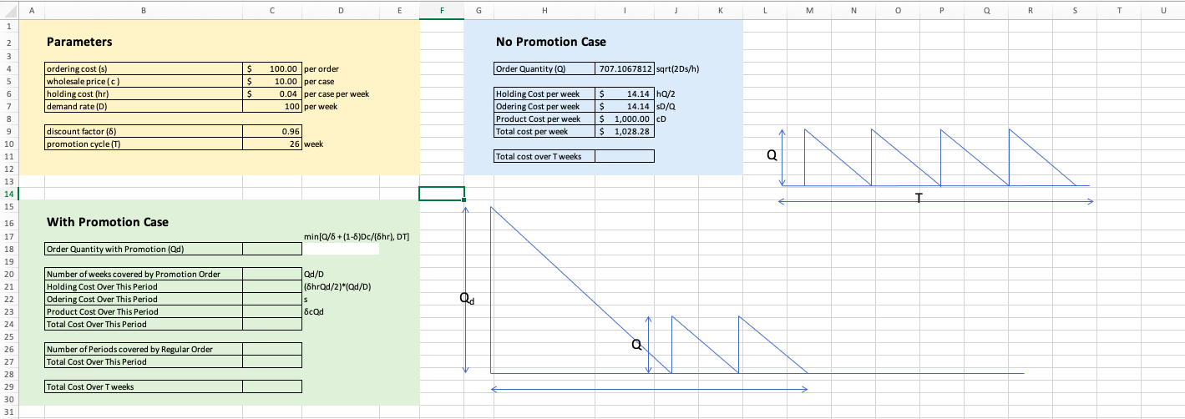Click 'Number of weeks covered by Promotion Order' label
Viewport: 1185px width, 419px height.
(143, 274)
